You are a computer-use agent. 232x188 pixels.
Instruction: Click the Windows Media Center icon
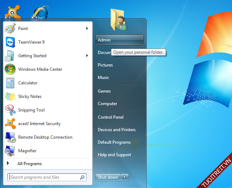[10, 69]
